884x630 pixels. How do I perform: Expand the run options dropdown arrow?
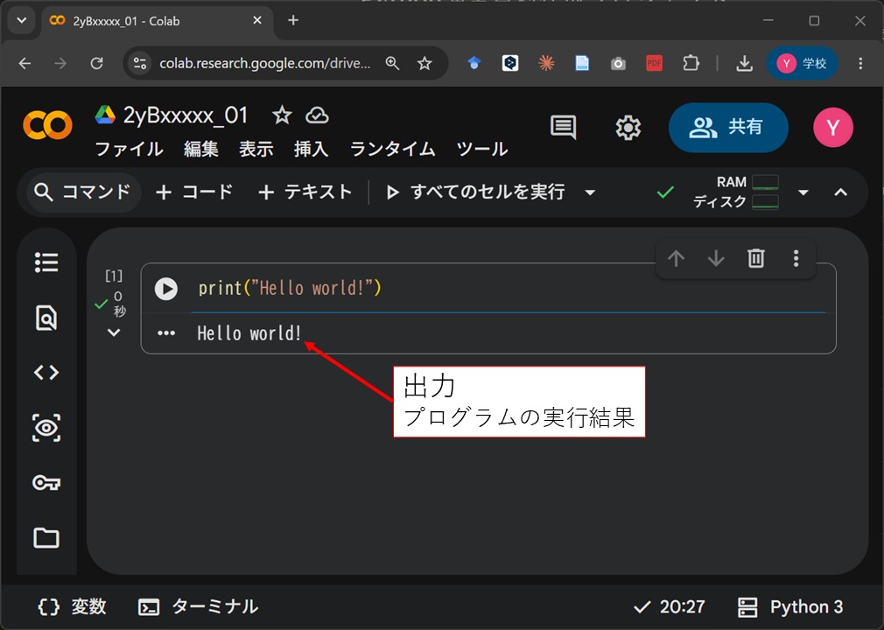[x=590, y=192]
